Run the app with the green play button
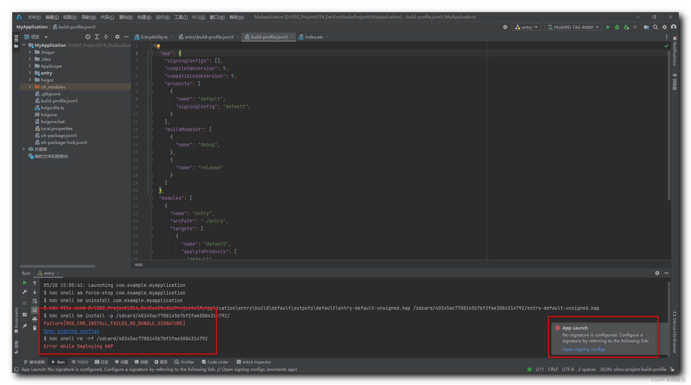 [608, 27]
